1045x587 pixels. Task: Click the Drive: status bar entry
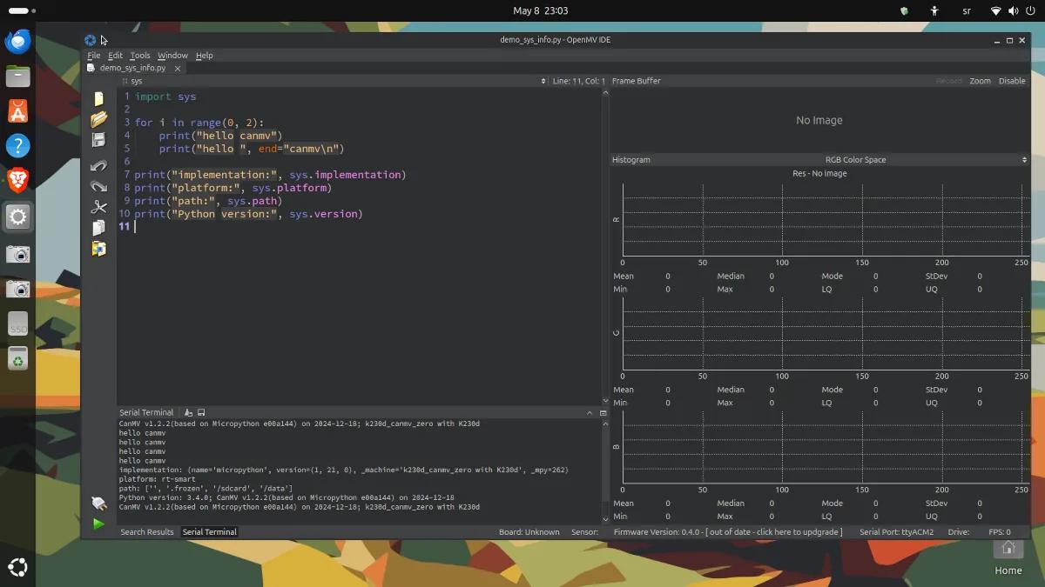(x=959, y=532)
